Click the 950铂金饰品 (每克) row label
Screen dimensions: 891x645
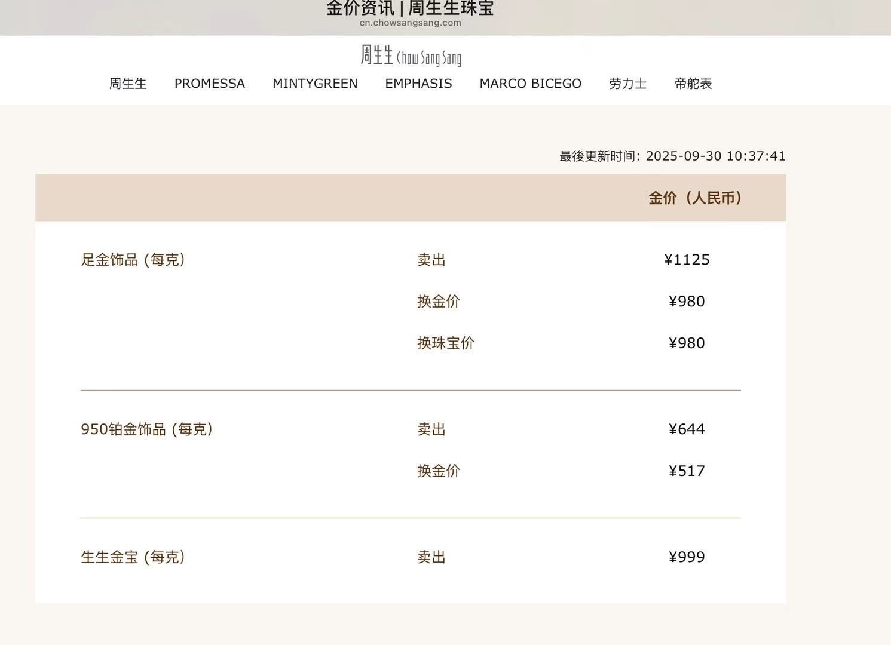pos(147,429)
